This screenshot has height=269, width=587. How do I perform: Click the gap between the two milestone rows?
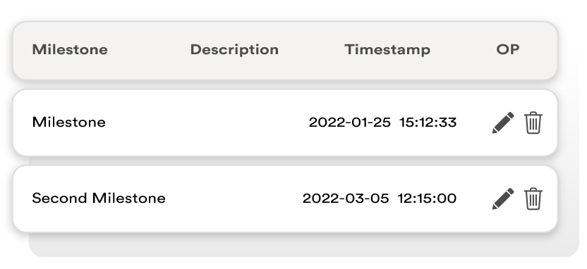(285, 161)
